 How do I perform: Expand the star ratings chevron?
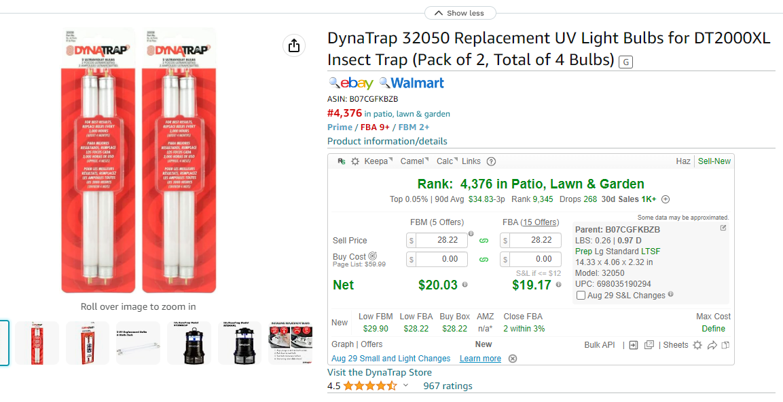coord(406,385)
